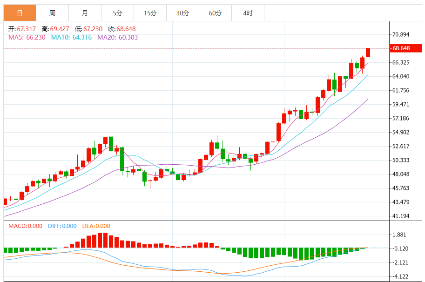This screenshot has width=425, height=282.
Task: Click the 开:67.317 opening price value
Action: 22,29
